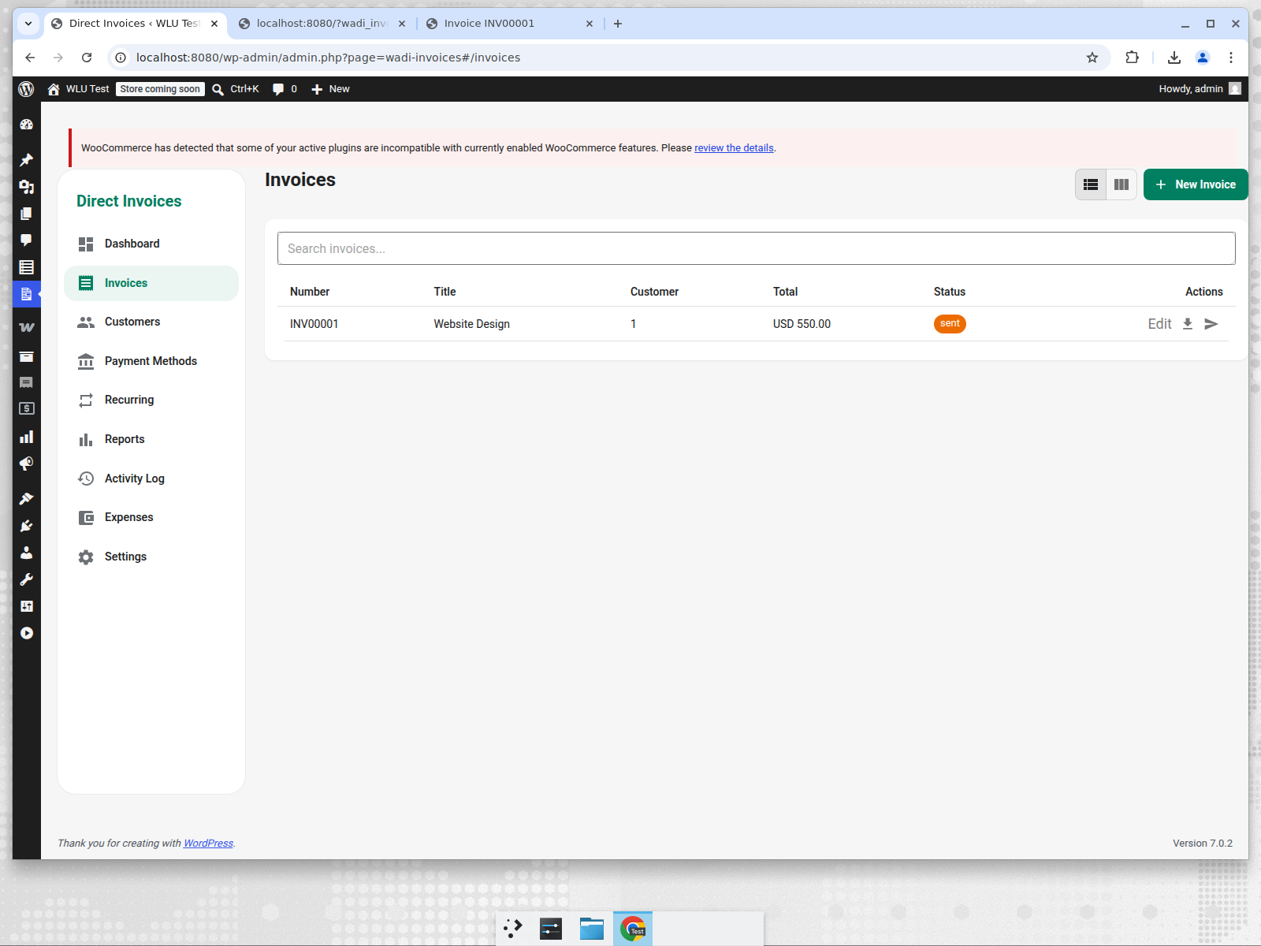Switch to the Invoice INV00001 tab
The image size is (1261, 946).
(x=509, y=24)
